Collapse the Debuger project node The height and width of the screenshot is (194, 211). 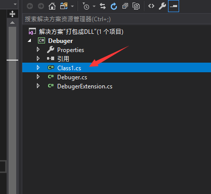click(29, 40)
